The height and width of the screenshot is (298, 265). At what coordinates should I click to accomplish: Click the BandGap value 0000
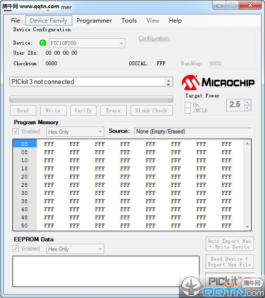click(x=215, y=63)
